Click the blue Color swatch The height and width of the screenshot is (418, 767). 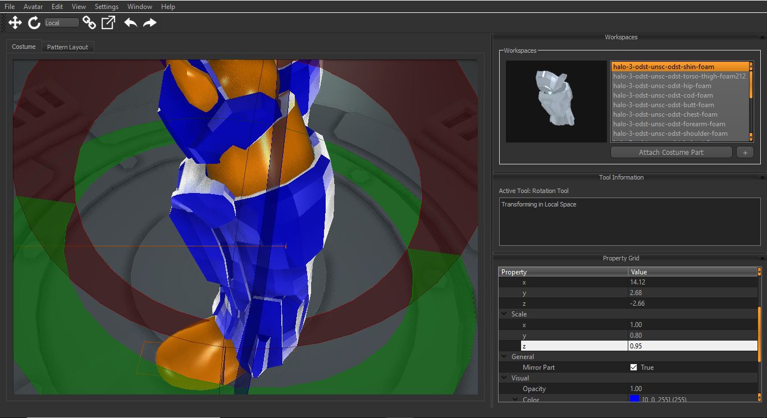634,399
